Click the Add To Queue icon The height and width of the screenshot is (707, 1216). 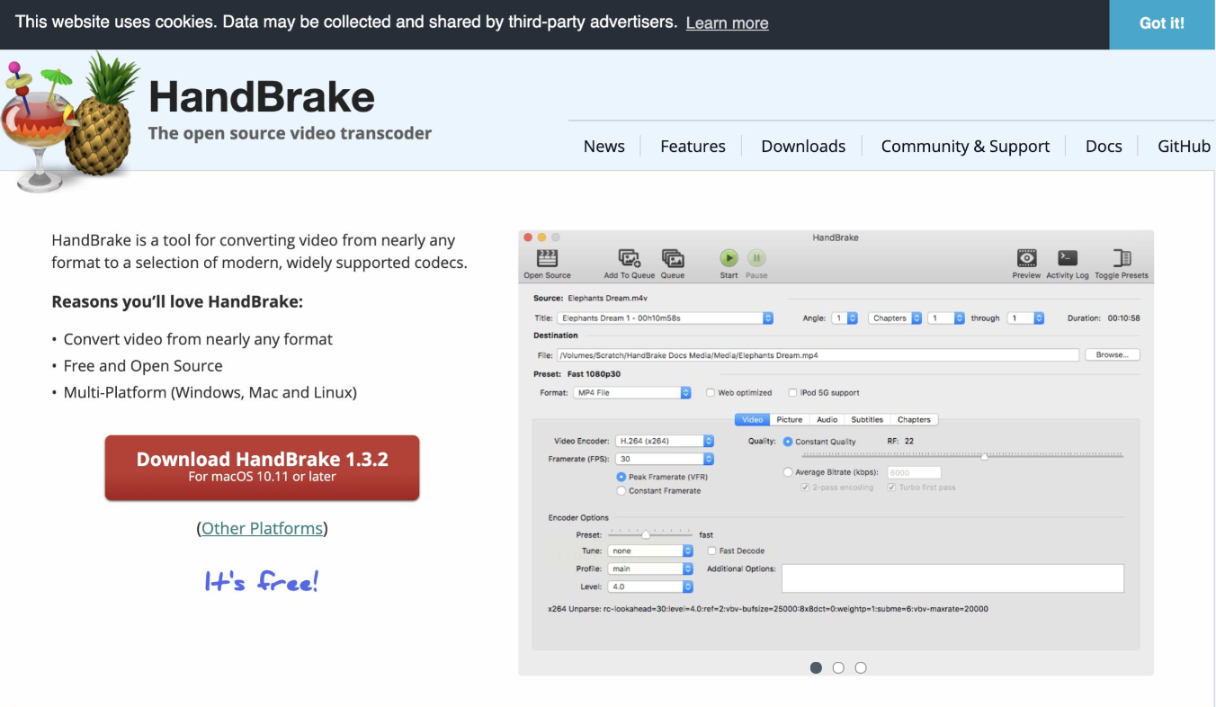click(x=630, y=258)
